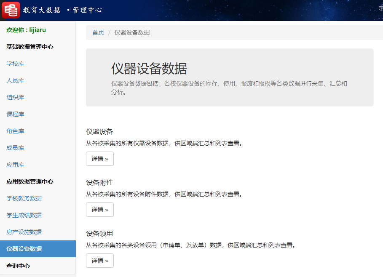
Task: Click 详情 under the 设备附件 section
Action: tap(99, 210)
